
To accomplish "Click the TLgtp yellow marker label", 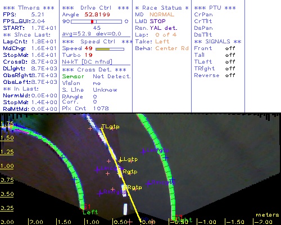I will coord(111,127).
